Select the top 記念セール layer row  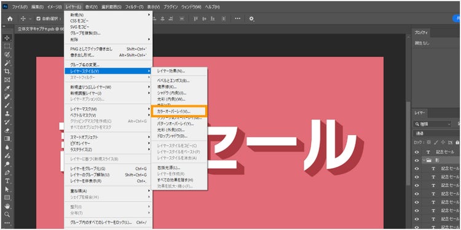436,151
